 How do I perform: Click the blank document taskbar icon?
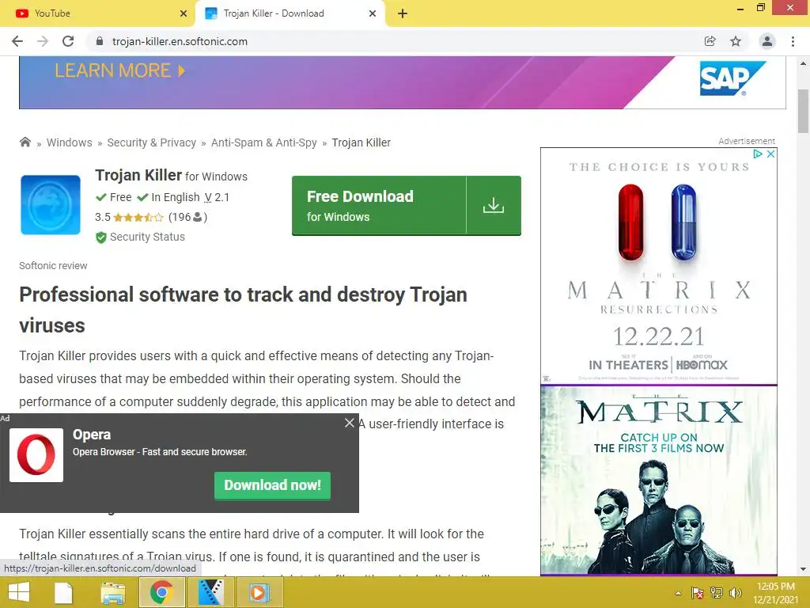coord(63,592)
